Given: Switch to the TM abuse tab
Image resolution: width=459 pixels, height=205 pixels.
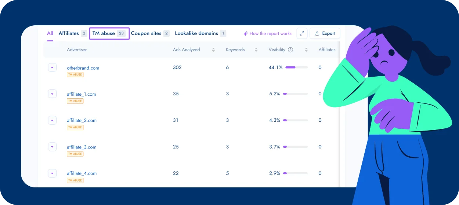Looking at the screenshot, I should coord(109,33).
